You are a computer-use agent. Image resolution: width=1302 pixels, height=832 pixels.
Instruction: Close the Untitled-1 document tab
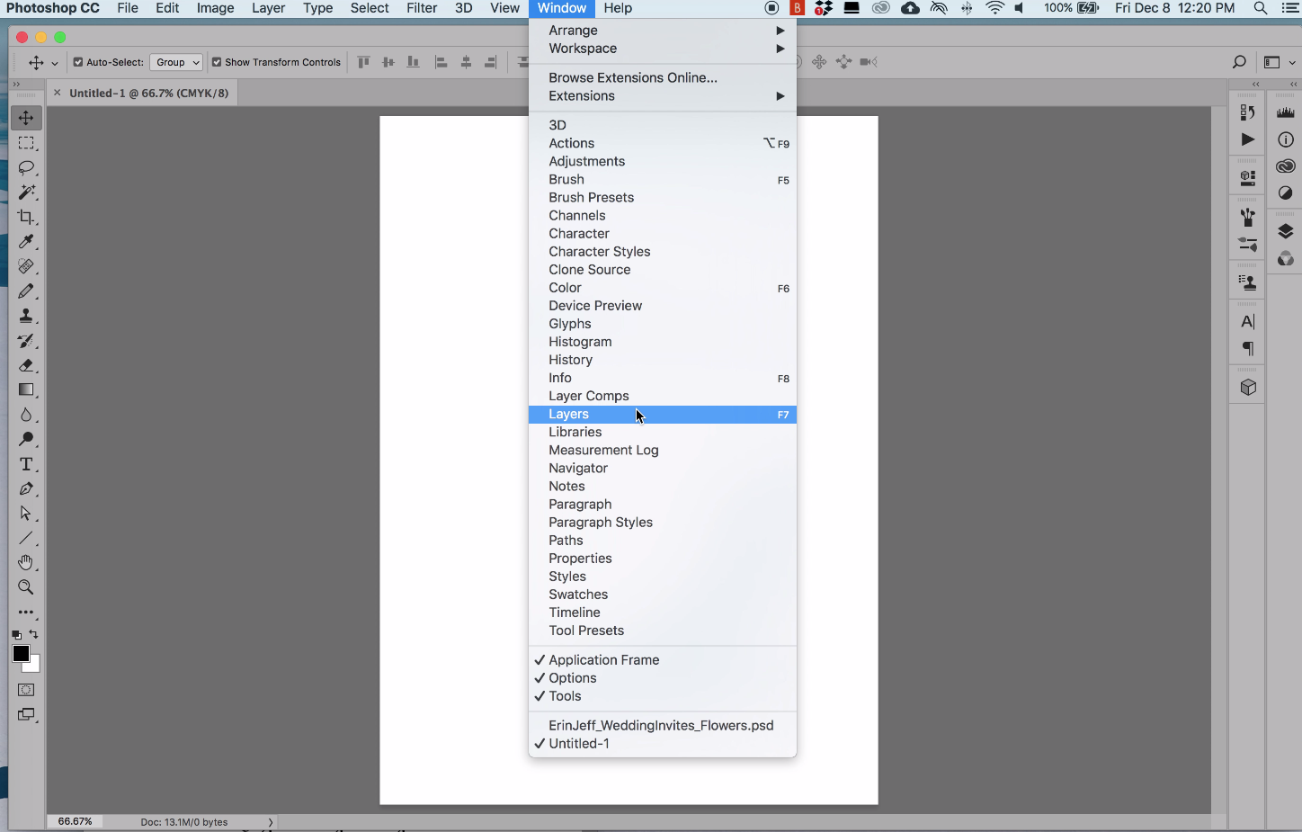click(x=57, y=93)
